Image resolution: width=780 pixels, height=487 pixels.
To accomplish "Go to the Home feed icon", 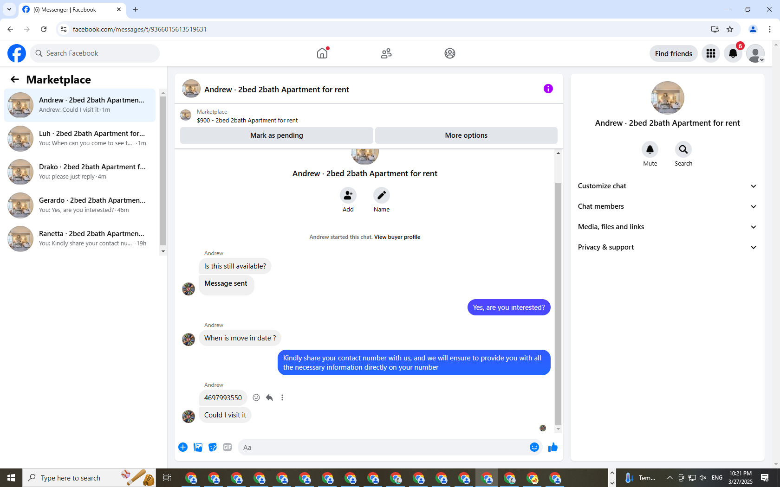I will click(322, 53).
